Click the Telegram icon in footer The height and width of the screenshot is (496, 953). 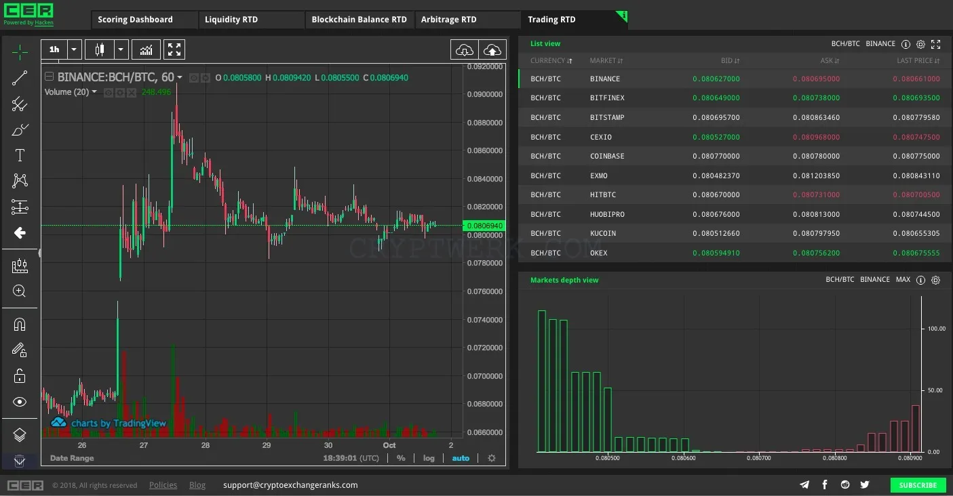tap(804, 484)
